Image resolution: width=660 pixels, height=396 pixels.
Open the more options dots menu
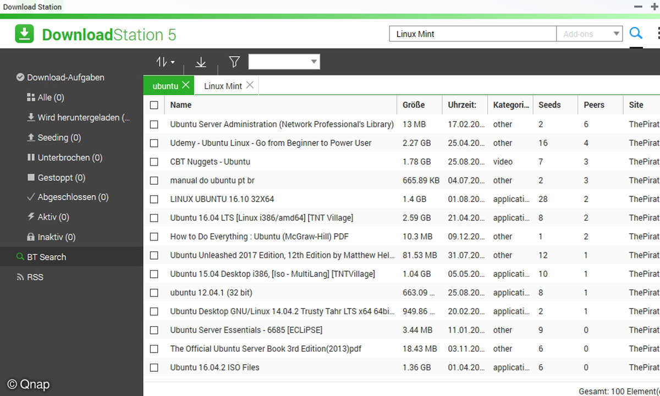click(x=658, y=34)
